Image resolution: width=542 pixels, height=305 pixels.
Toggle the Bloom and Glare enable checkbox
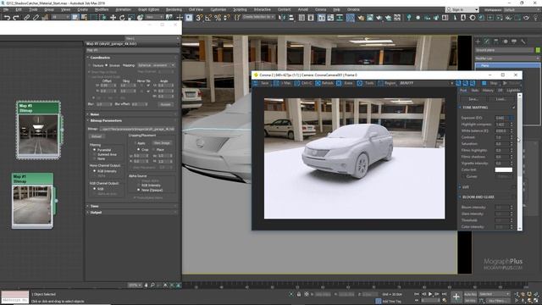514,197
